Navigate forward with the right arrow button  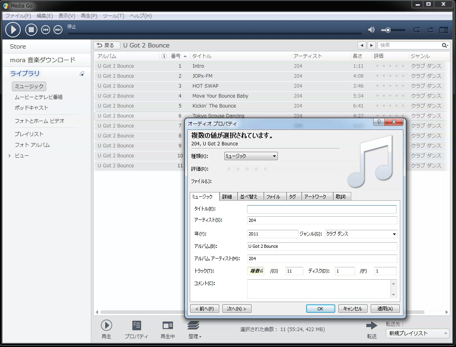[x=371, y=45]
